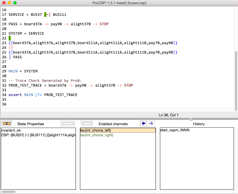Select tau(int_choice_right) in Enabled channels
Image resolution: width=238 pixels, height=194 pixels.
coord(97,135)
